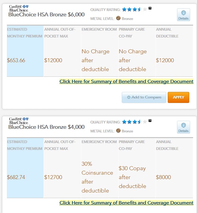Click CareFirst BlueChoice logo on $4,000 plan
The height and width of the screenshot is (213, 197).
point(19,120)
